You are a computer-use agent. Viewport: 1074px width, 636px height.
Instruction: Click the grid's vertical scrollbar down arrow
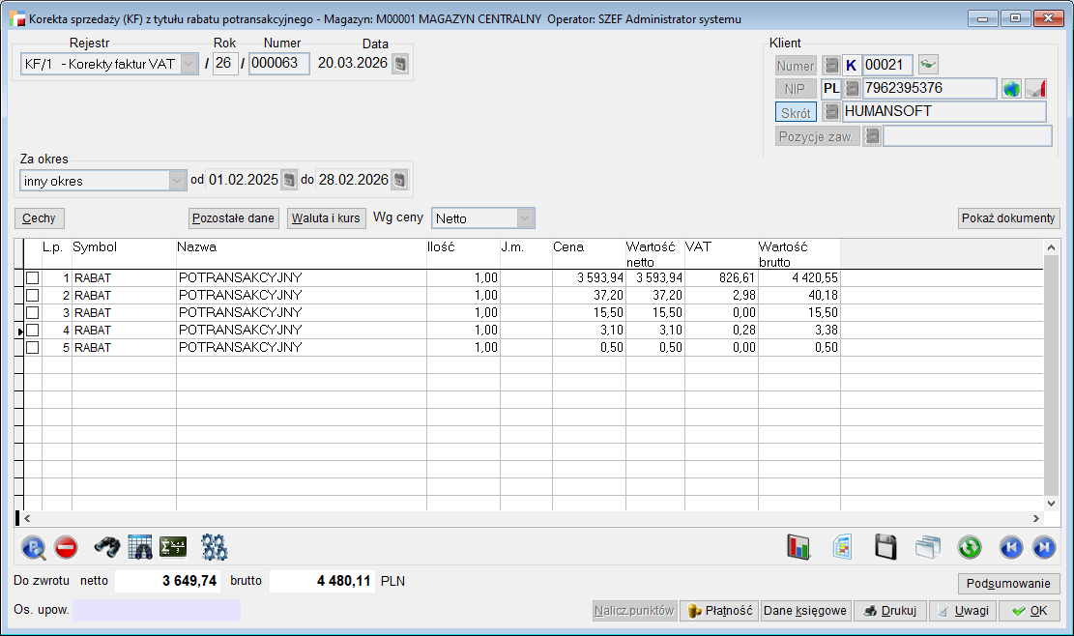1052,503
